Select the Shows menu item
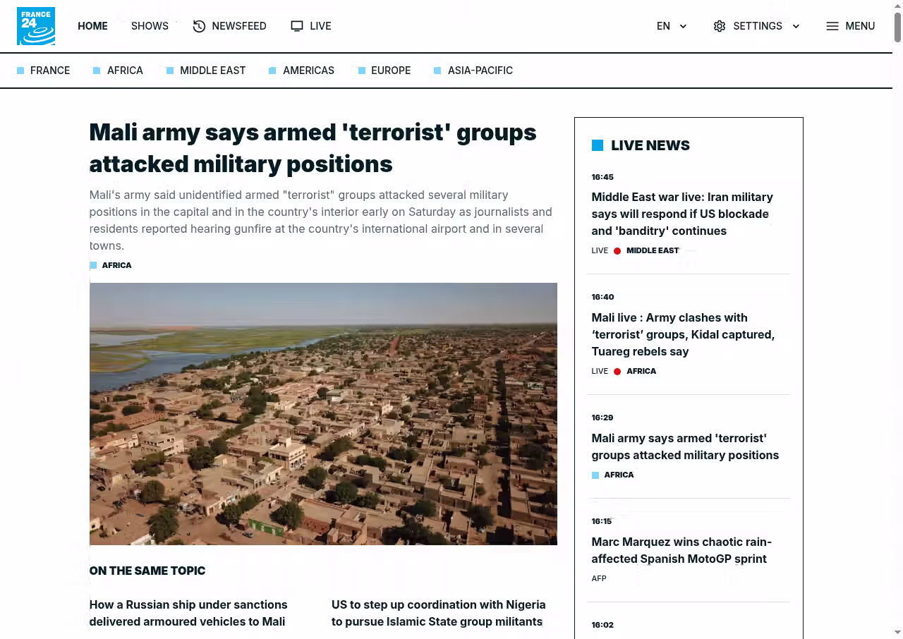The height and width of the screenshot is (639, 903). coord(150,26)
